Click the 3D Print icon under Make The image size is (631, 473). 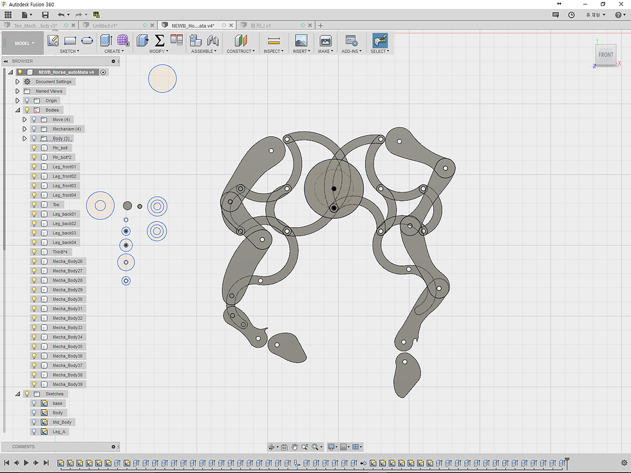coord(326,41)
